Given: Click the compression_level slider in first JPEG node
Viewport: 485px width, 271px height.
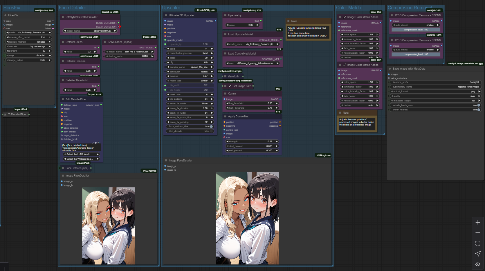Looking at the screenshot, I should pyautogui.click(x=416, y=30).
